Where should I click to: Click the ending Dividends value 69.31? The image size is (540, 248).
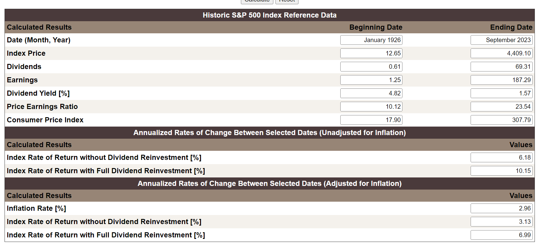click(x=502, y=67)
